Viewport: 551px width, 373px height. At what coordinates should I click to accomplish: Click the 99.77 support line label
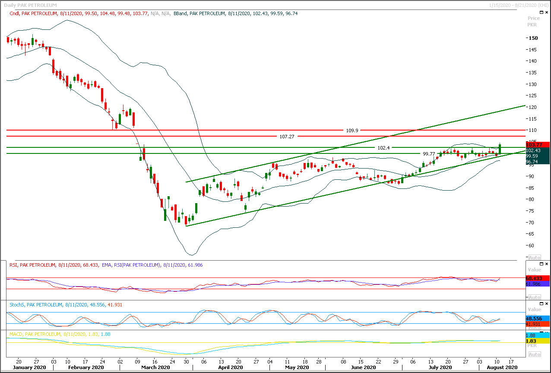coord(429,153)
